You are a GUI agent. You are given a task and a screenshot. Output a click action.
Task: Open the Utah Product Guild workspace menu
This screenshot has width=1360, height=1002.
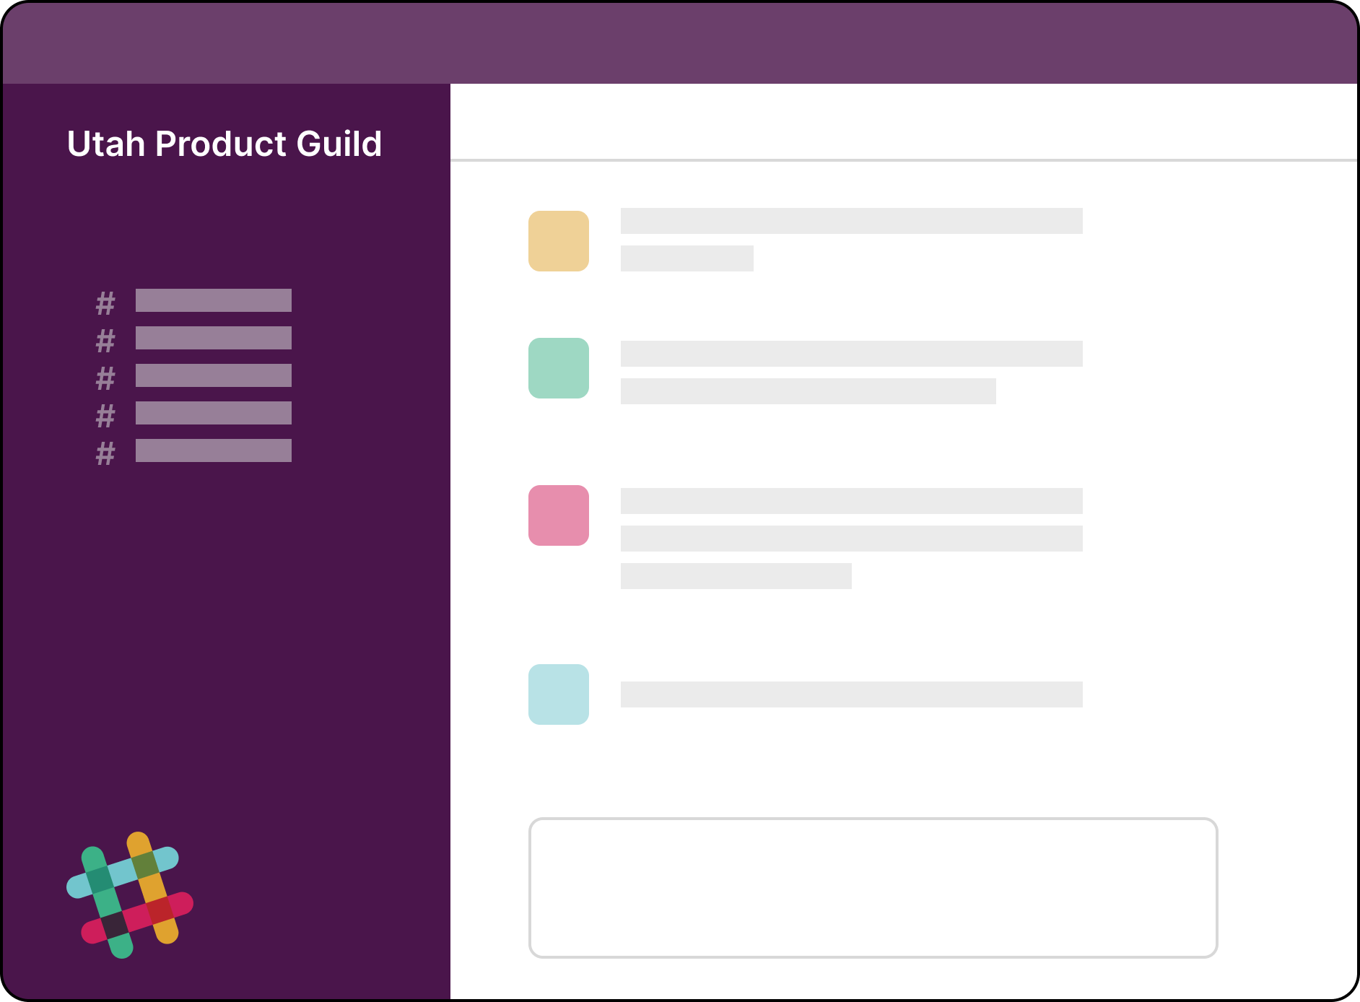224,144
